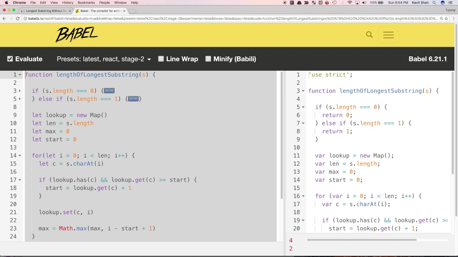
Task: Toggle the Evaluate checkbox
Action: (10, 59)
